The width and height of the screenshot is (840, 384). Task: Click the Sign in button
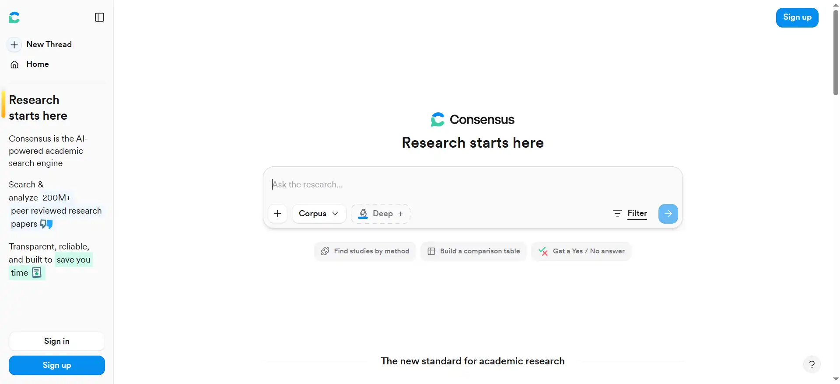coord(57,341)
